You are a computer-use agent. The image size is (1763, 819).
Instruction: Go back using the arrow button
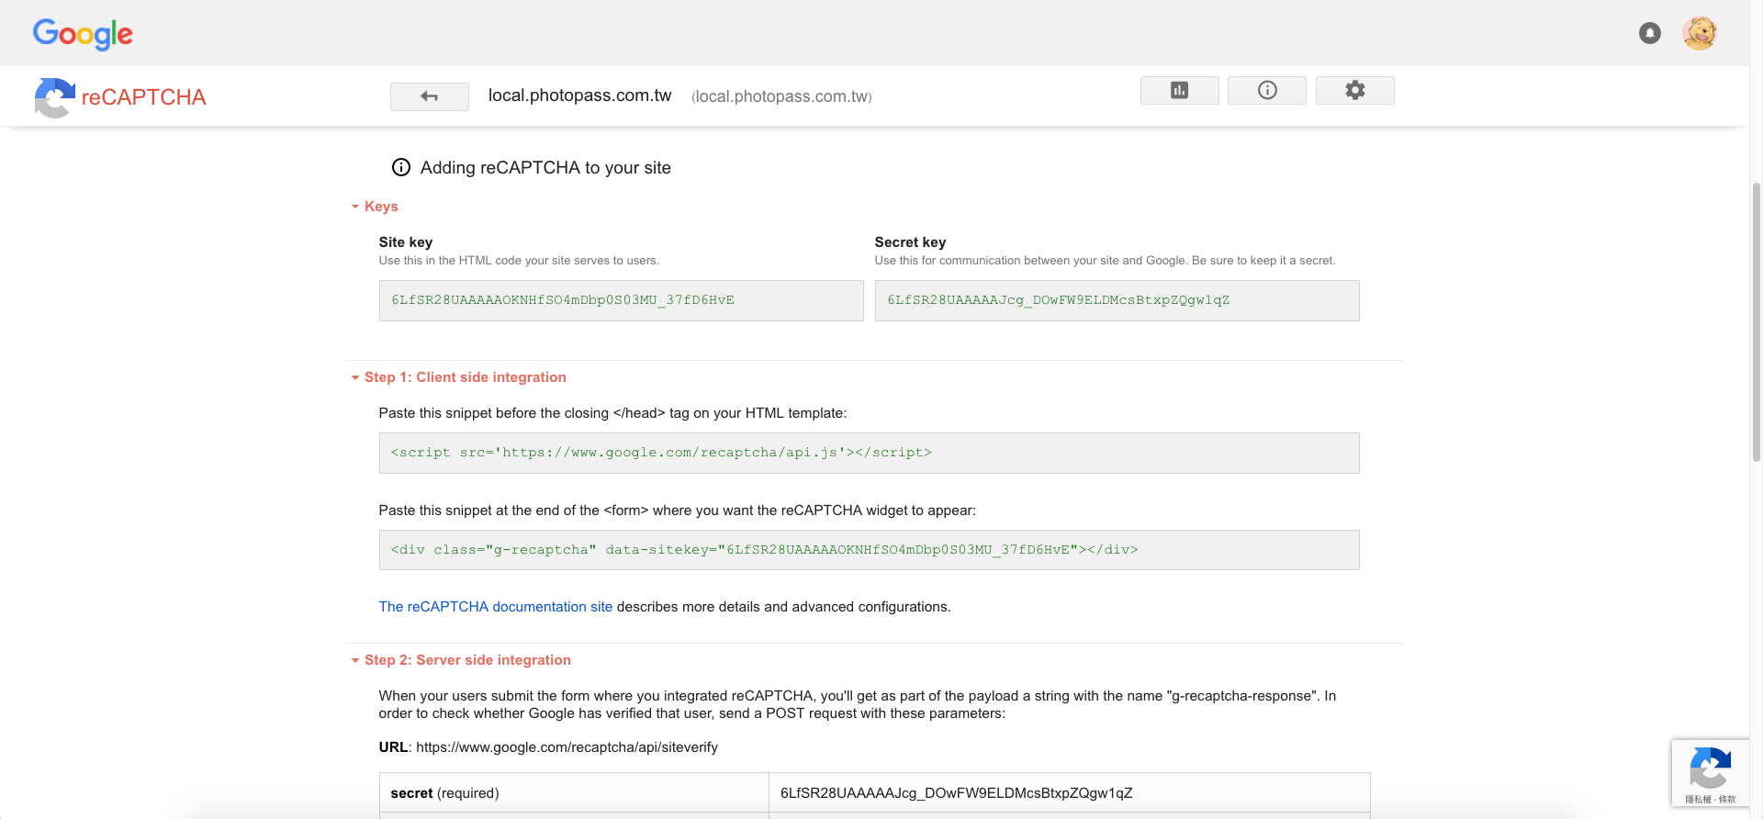(x=429, y=96)
